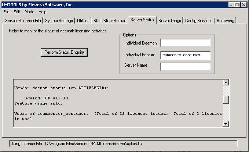The image size is (249, 152).
Task: Open the Help menu
Action: (43, 12)
